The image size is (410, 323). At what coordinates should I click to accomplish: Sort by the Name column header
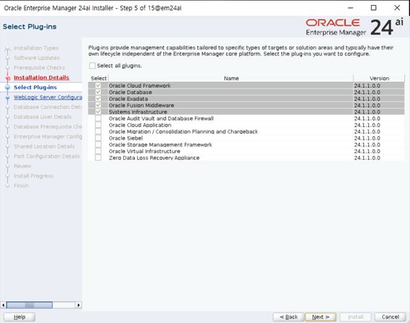point(231,78)
